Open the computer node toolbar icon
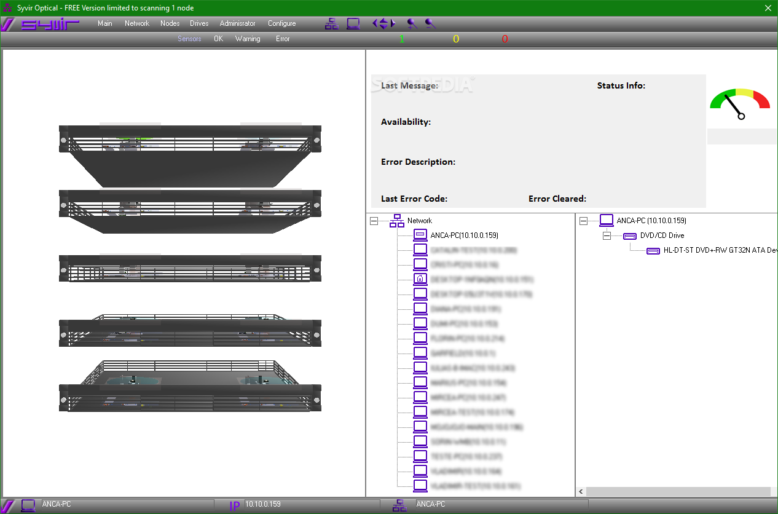Screen dimensions: 778x514 click(353, 24)
